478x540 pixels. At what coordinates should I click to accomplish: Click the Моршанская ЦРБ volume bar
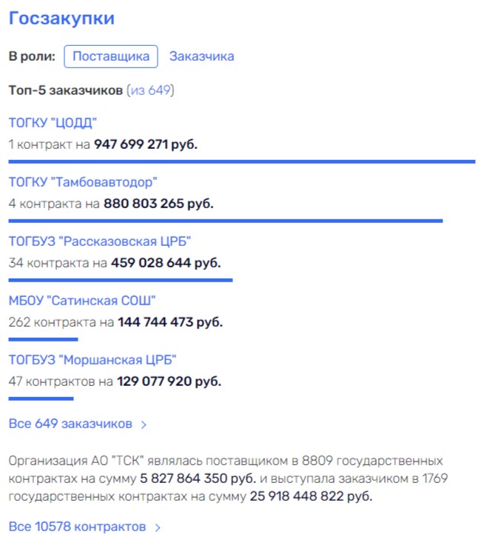coord(41,399)
